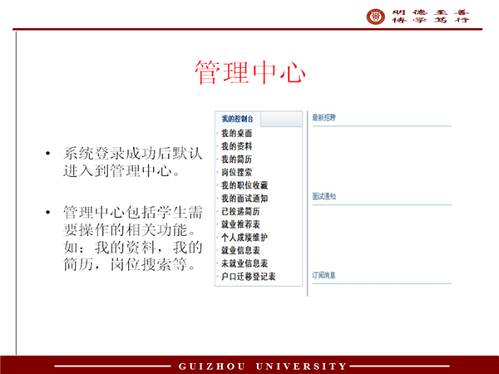
Task: Open 我的桌面 in the sidebar
Action: (237, 133)
